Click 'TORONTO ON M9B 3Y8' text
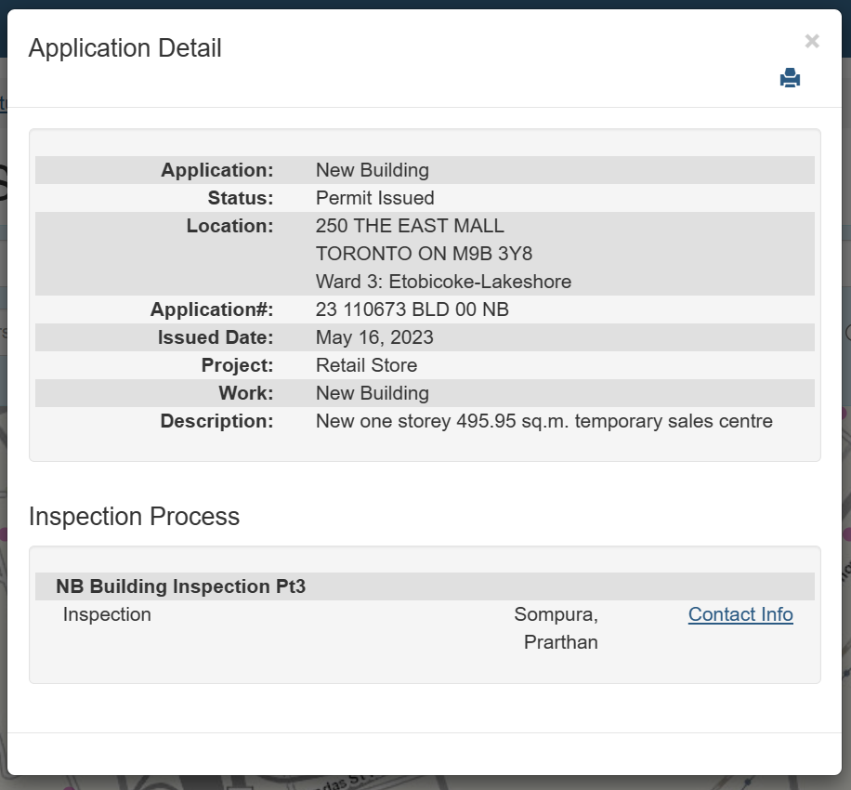This screenshot has height=790, width=851. [424, 254]
